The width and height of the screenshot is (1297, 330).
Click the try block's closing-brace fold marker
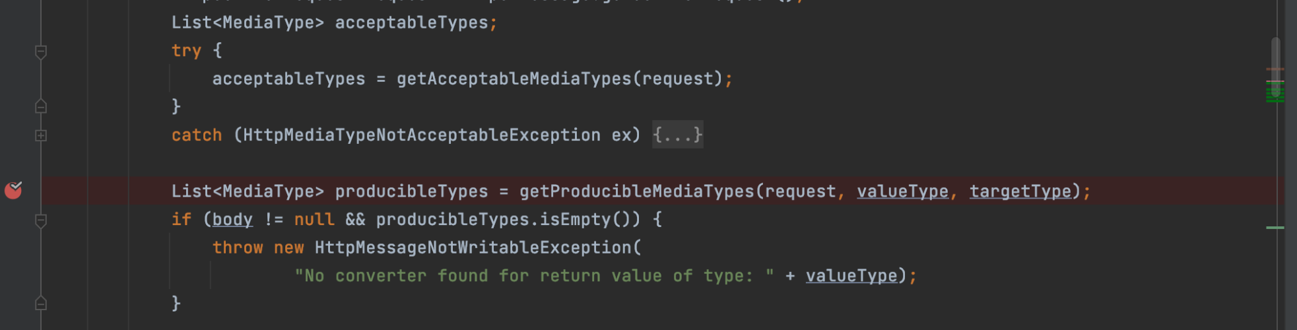tap(41, 106)
